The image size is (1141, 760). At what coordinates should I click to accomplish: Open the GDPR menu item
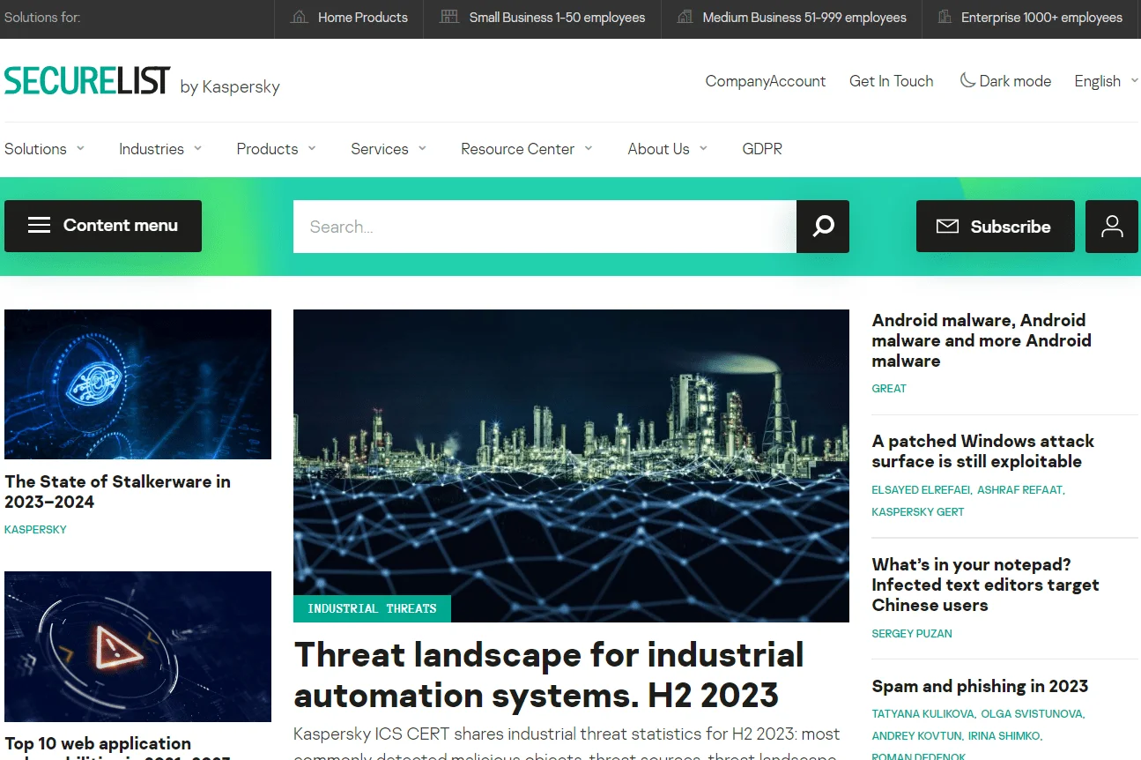pyautogui.click(x=762, y=149)
